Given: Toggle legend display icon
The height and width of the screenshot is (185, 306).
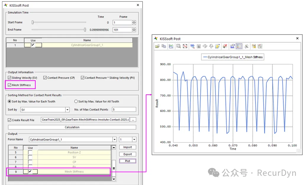Looking at the screenshot, I should (239, 46).
